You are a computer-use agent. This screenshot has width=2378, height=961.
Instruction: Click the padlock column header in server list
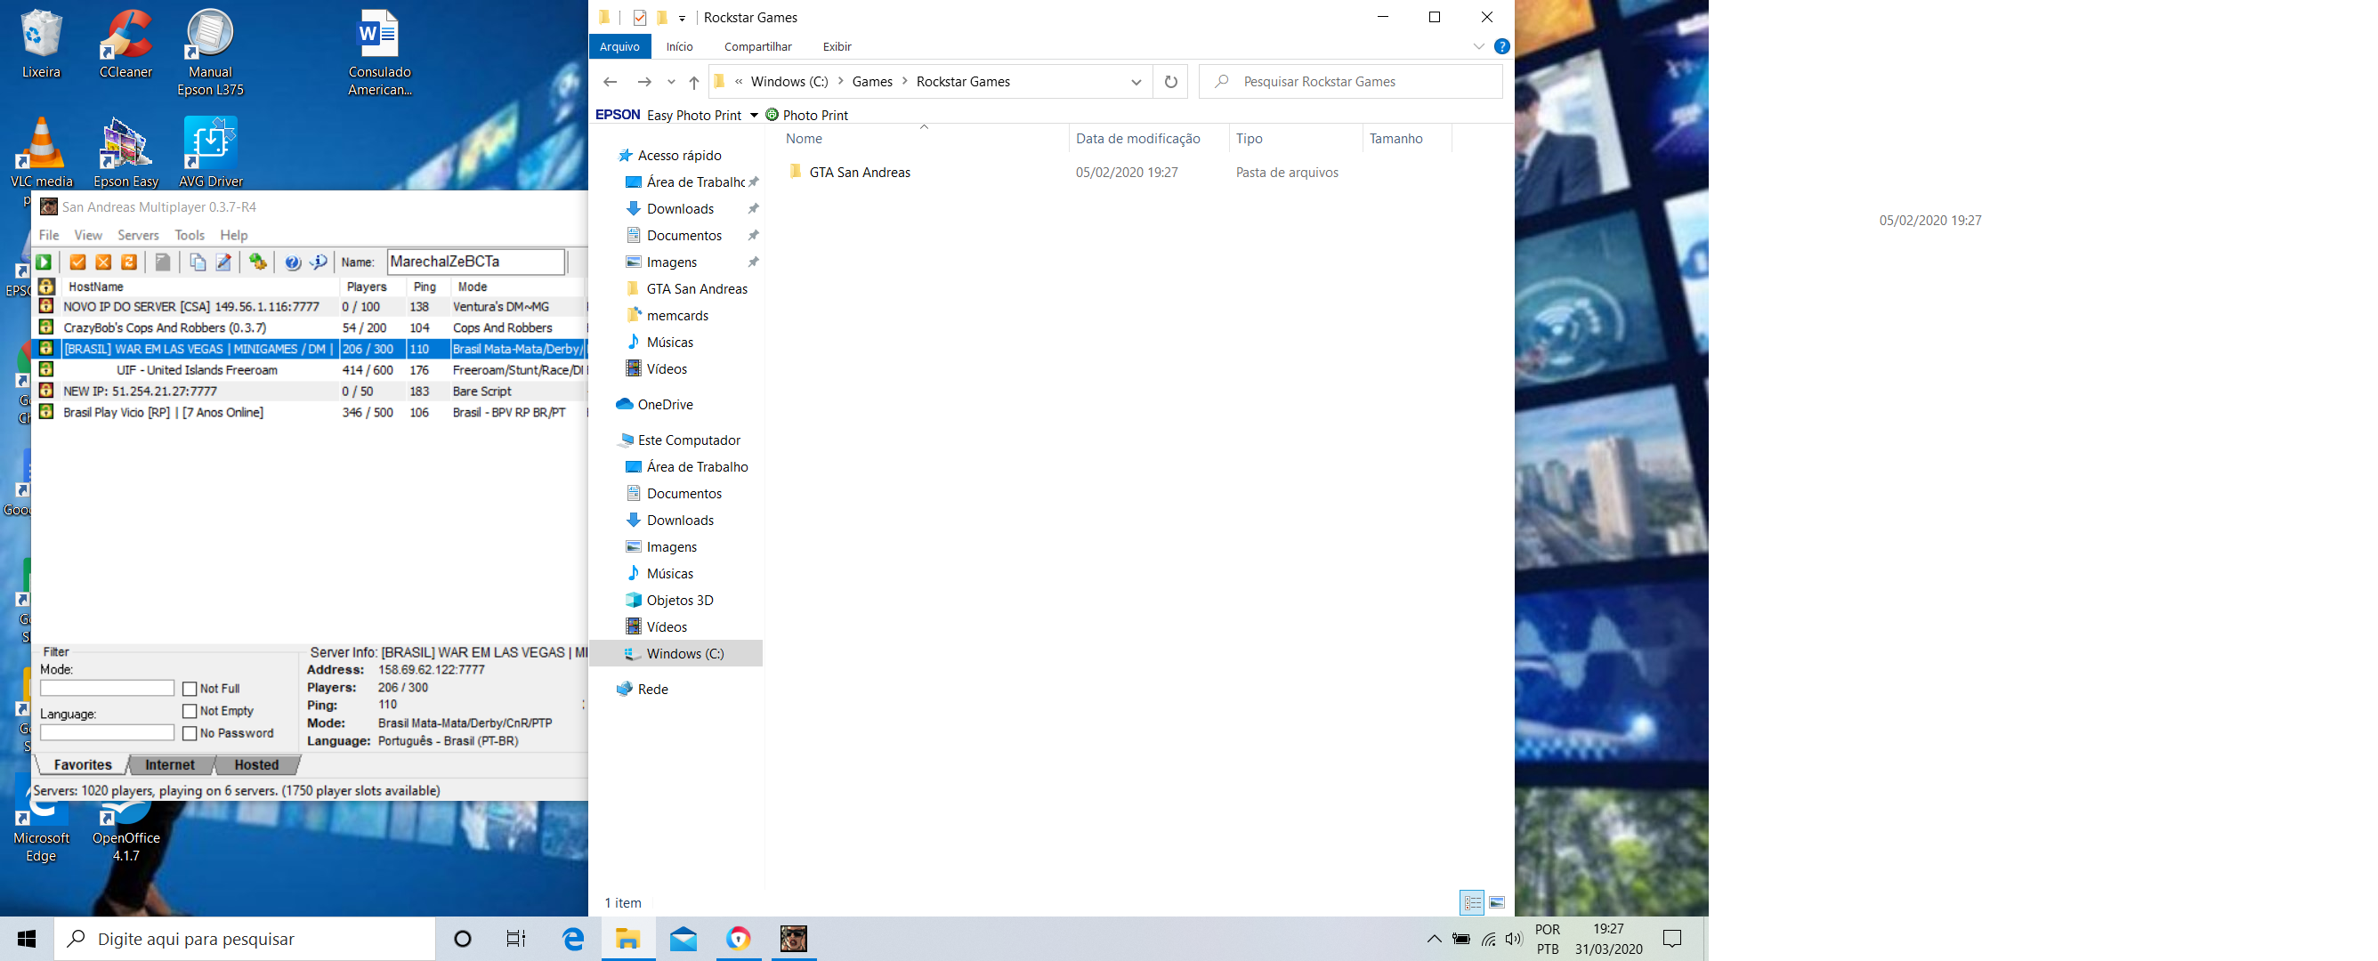(x=46, y=287)
